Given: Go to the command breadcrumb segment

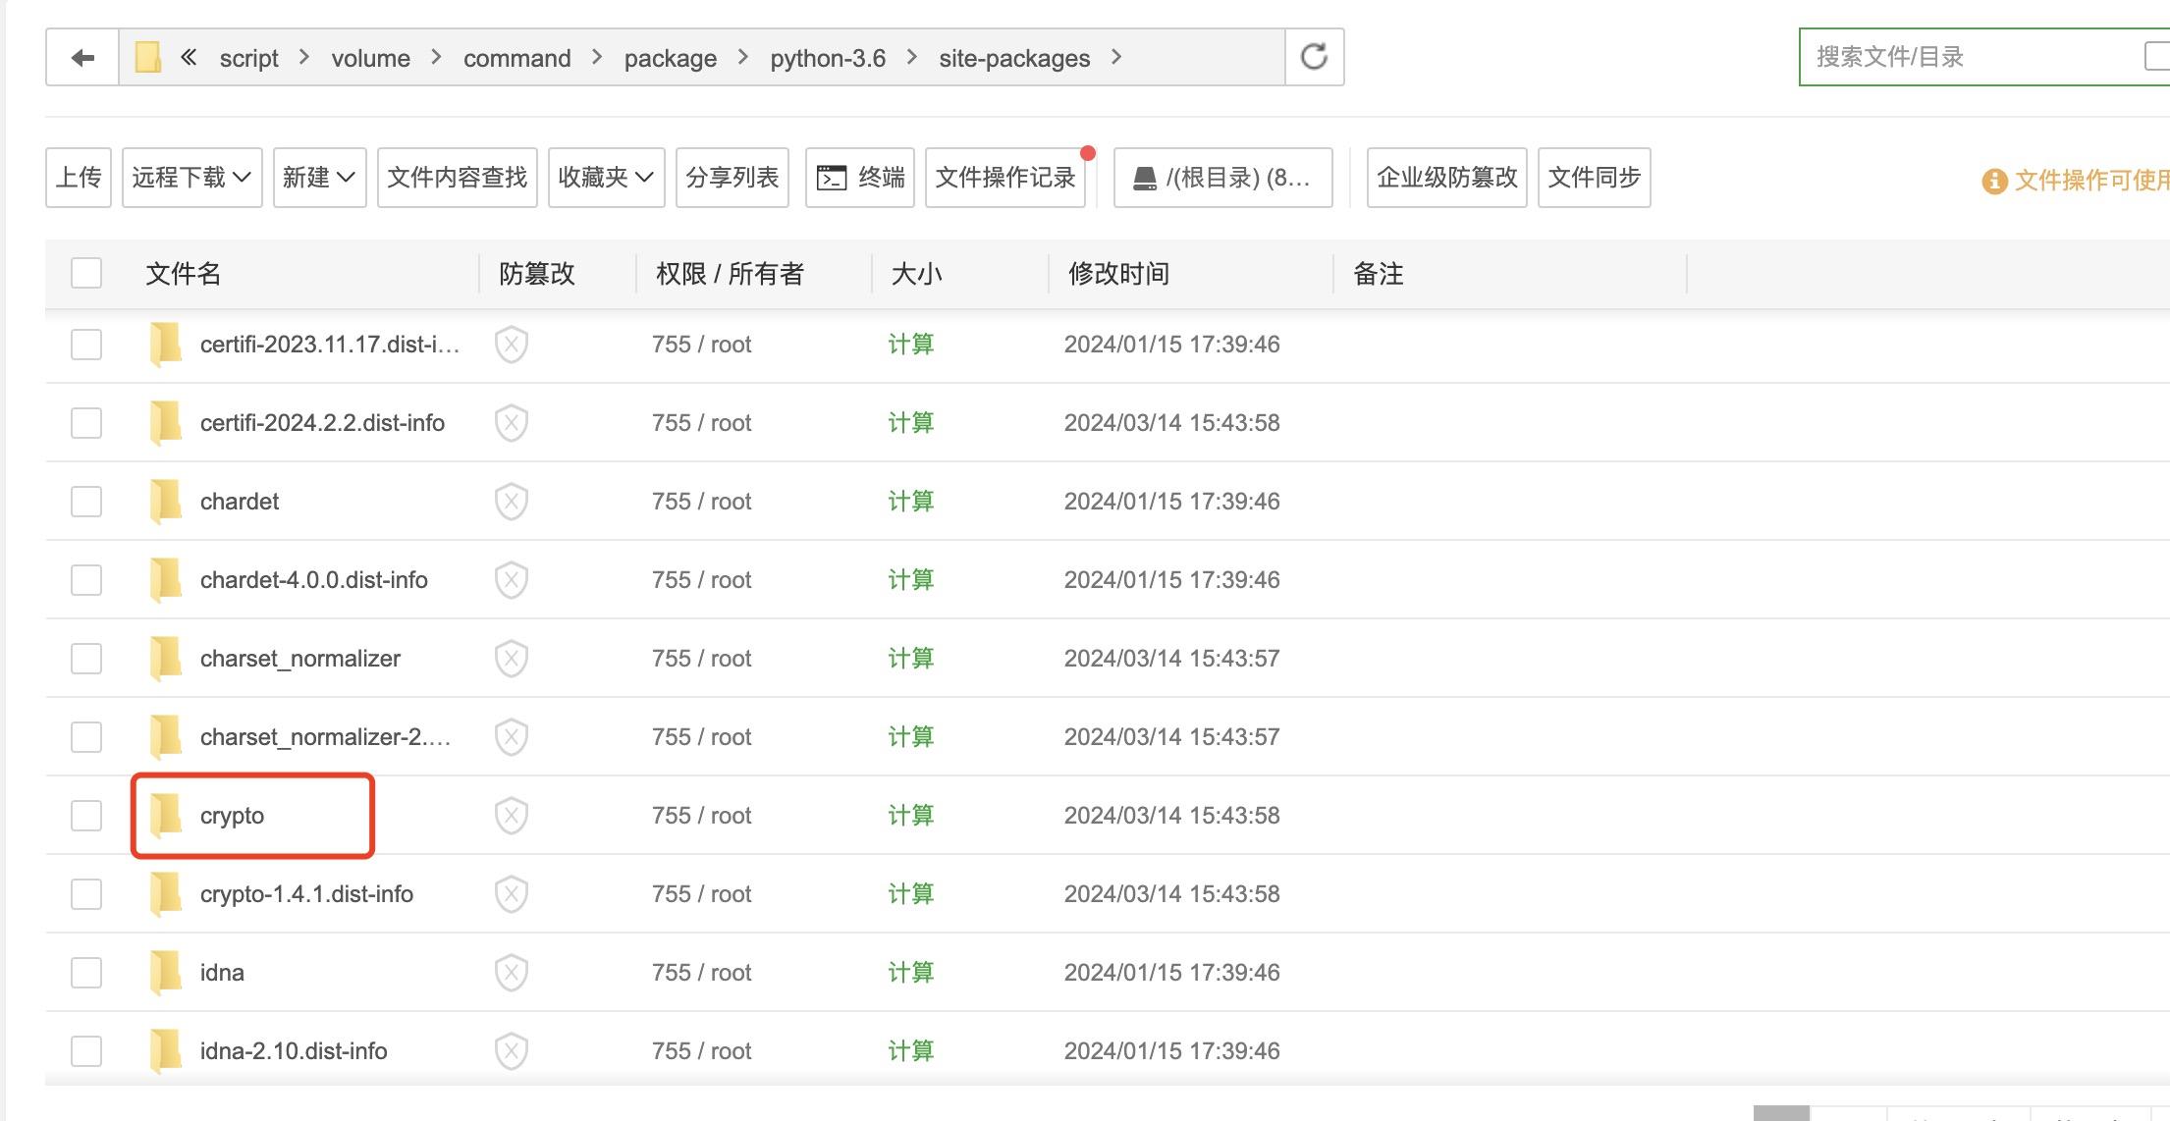Looking at the screenshot, I should tap(516, 58).
